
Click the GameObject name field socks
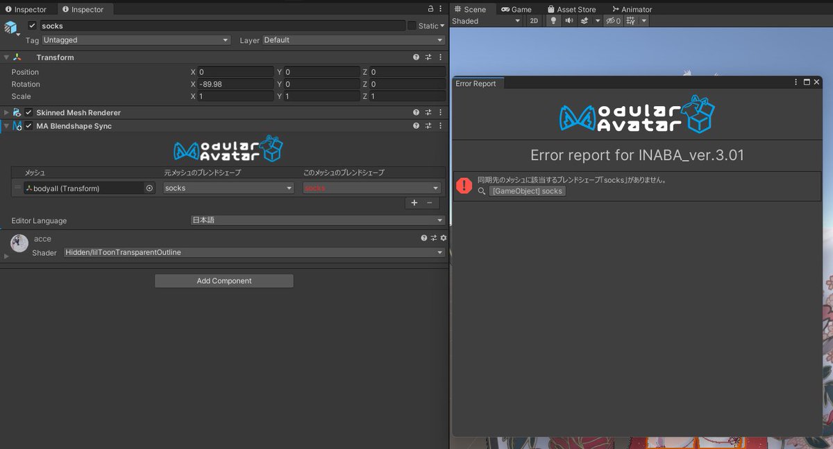(222, 26)
